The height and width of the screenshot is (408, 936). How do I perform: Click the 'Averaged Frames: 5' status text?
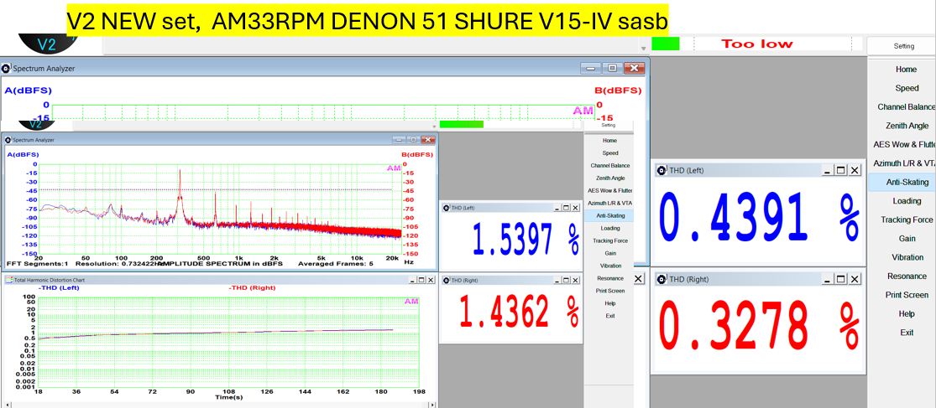tap(336, 263)
